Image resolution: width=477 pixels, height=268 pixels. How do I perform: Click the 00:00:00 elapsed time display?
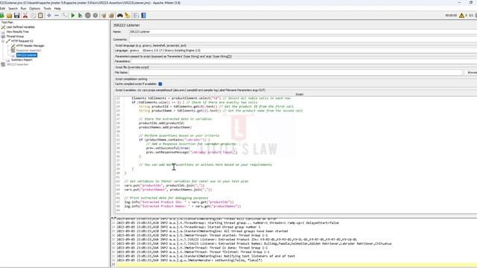coord(451,15)
